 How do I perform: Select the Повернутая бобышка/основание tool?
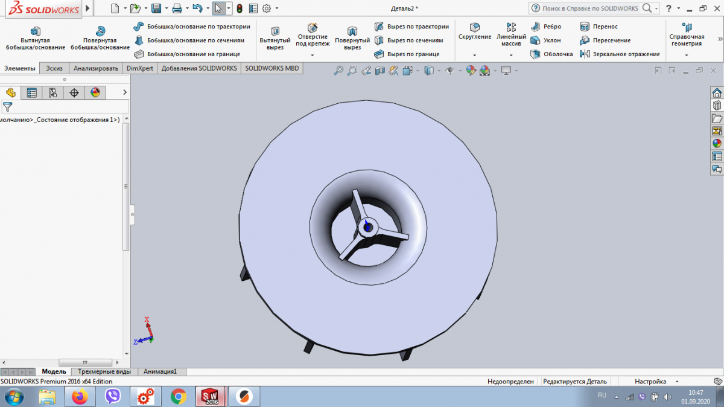click(x=100, y=38)
